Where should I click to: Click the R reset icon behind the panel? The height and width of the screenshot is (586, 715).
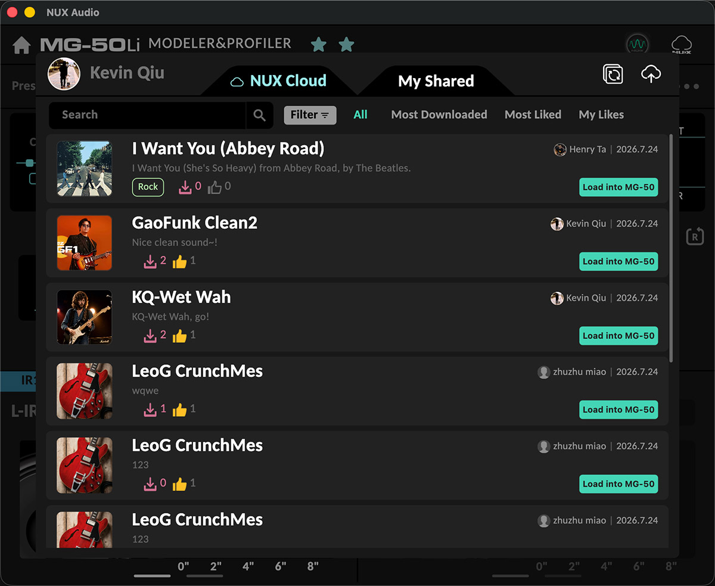tap(694, 237)
